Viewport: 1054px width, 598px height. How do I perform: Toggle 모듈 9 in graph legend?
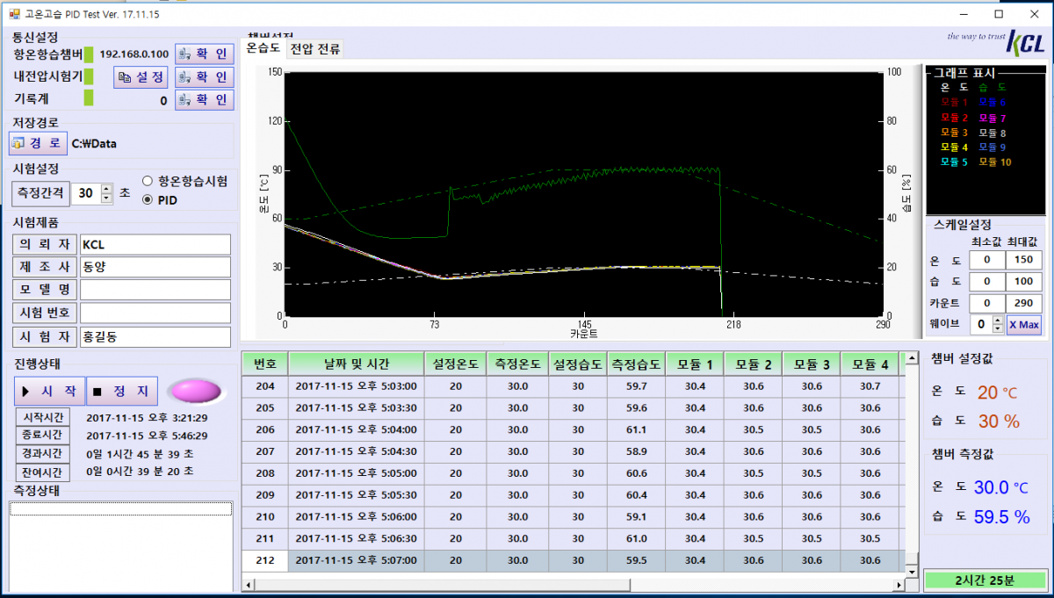(993, 148)
